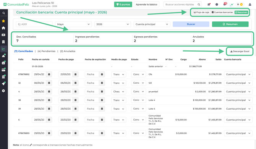Click fecha en cartola field for folio 678678893
This screenshot has height=149, width=256.
pyautogui.click(x=39, y=133)
